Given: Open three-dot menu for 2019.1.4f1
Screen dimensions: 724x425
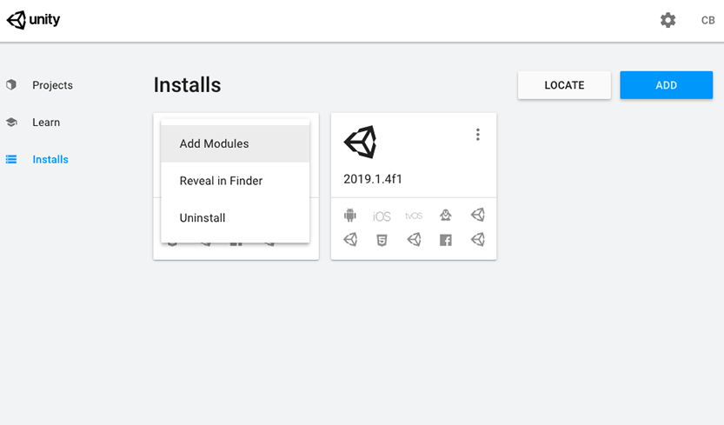Looking at the screenshot, I should tap(477, 135).
